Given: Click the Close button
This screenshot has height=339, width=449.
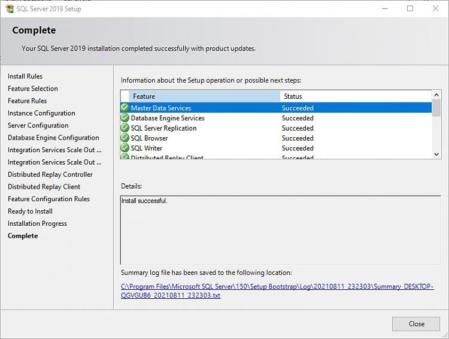Looking at the screenshot, I should point(416,324).
